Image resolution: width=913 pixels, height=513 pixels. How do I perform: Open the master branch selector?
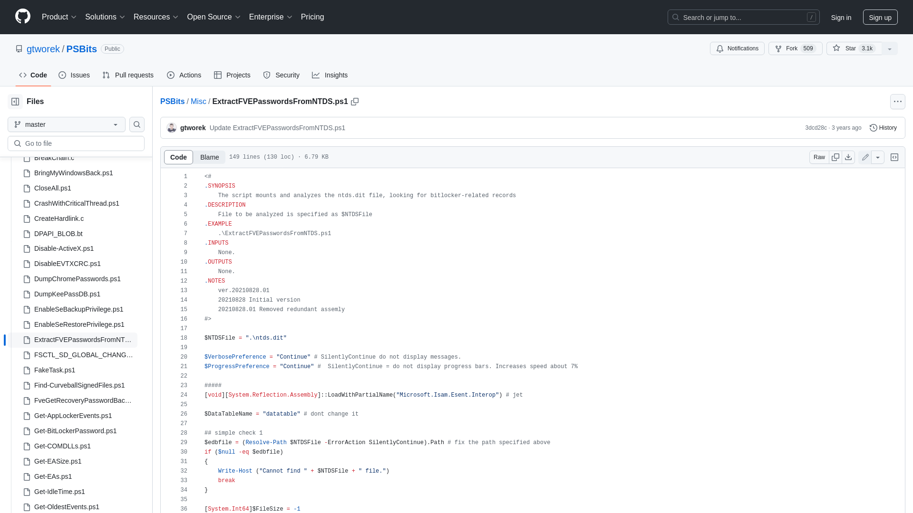(x=67, y=124)
